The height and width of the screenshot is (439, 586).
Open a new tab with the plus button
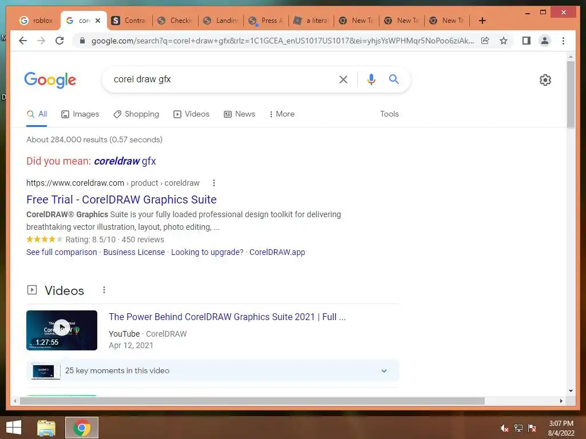point(482,21)
